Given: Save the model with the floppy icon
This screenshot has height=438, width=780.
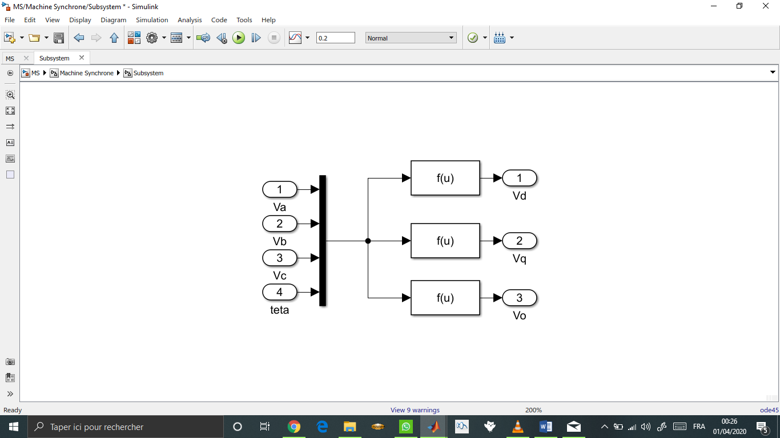Looking at the screenshot, I should coord(59,38).
